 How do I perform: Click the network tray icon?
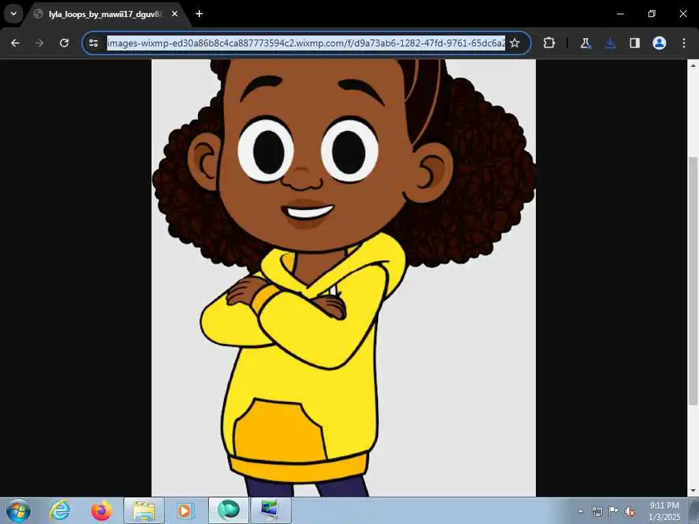coord(597,512)
